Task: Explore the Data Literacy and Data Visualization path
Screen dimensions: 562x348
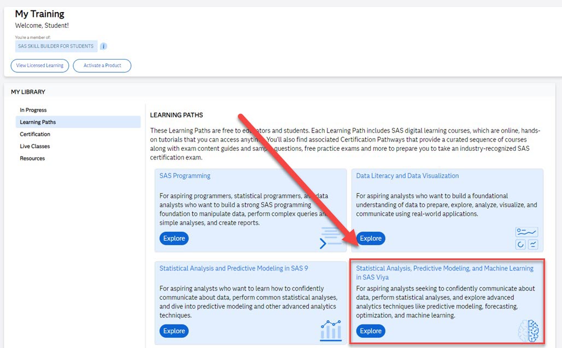Action: tap(371, 238)
